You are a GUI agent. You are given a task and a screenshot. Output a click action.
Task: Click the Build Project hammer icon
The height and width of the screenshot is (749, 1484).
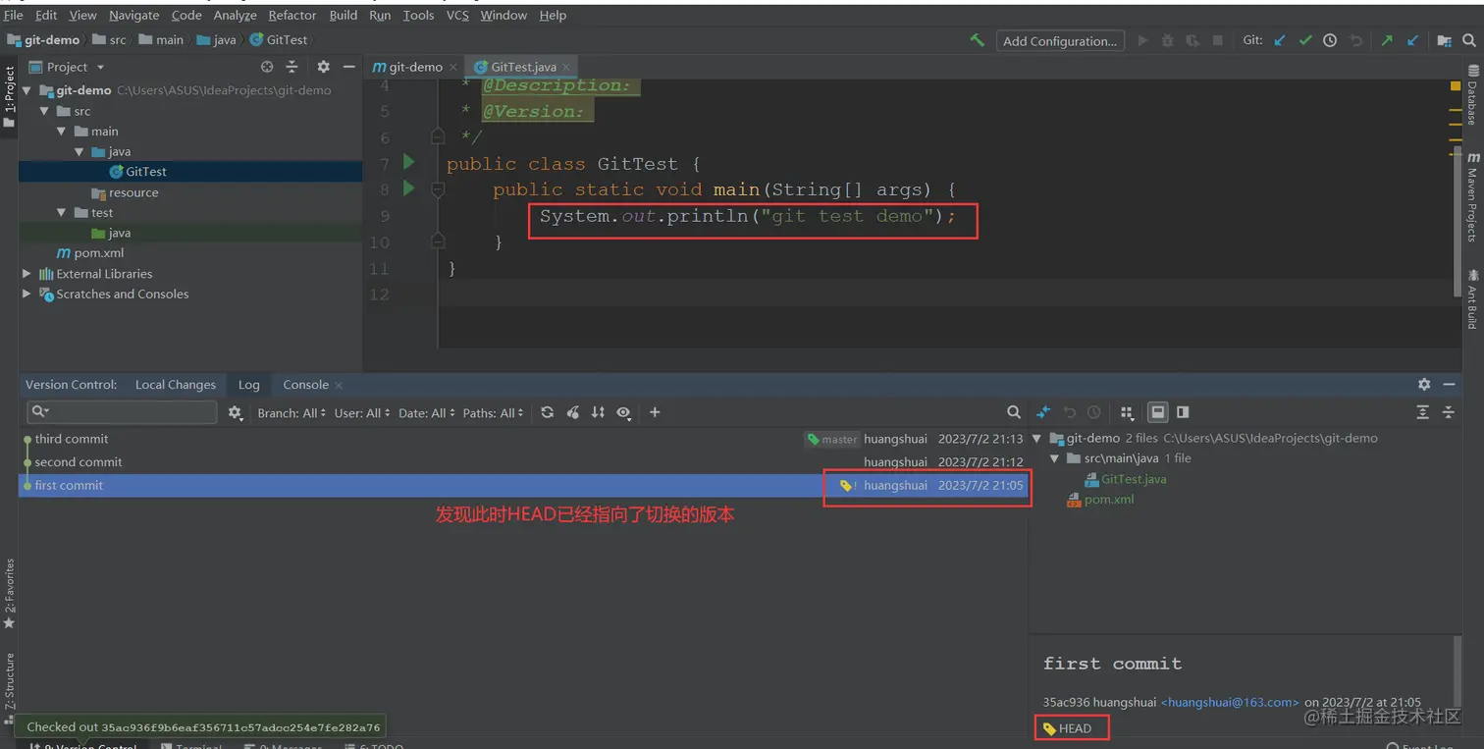(977, 40)
